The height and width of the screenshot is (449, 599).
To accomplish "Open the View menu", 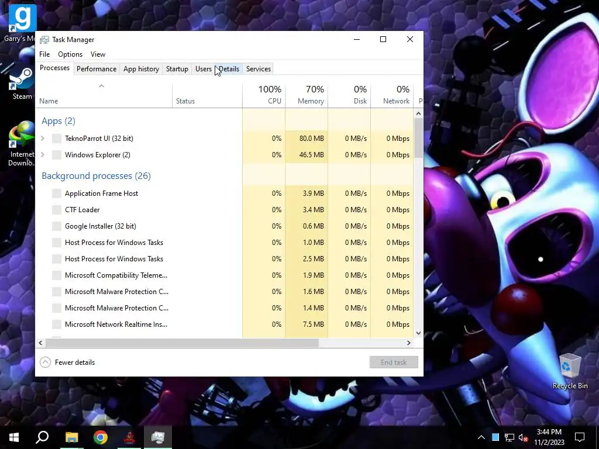I will tap(98, 54).
